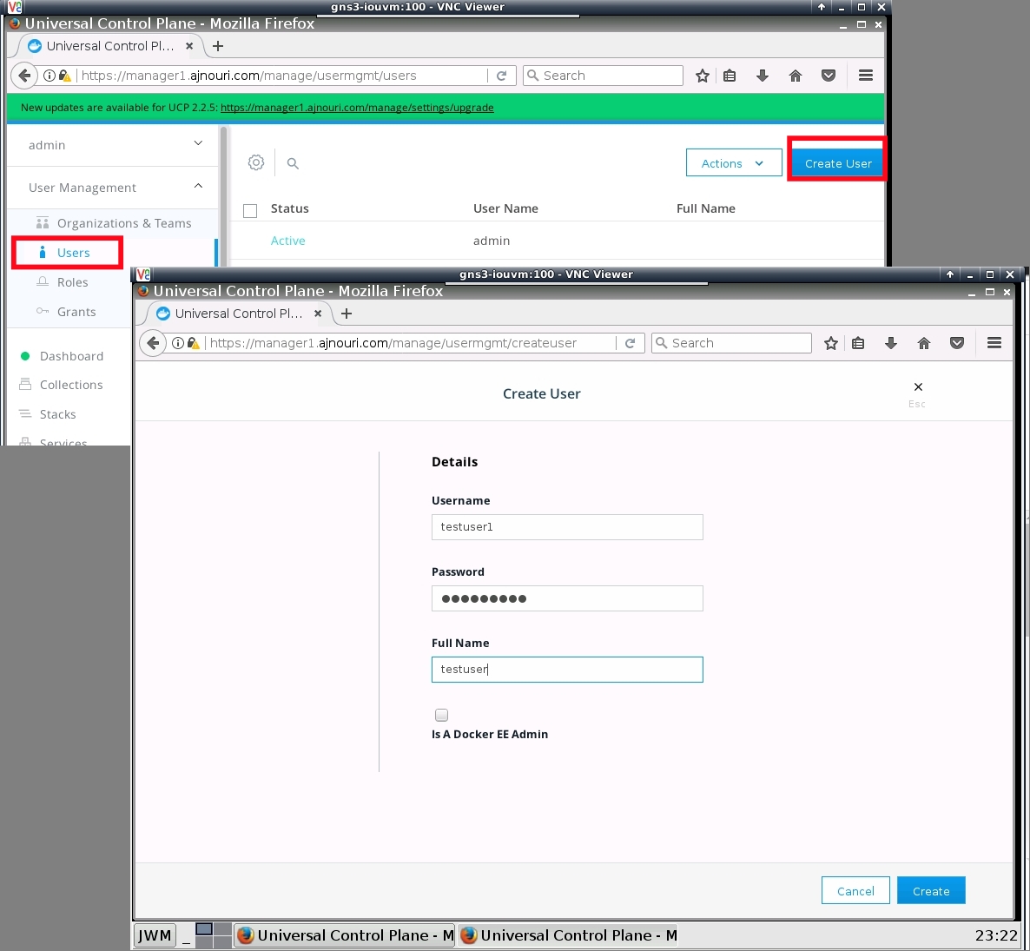Open bookmarks list icon in the createuser window

click(x=858, y=343)
